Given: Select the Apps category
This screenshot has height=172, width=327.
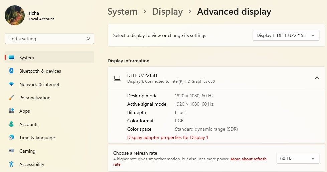Looking at the screenshot, I should [x=49, y=111].
